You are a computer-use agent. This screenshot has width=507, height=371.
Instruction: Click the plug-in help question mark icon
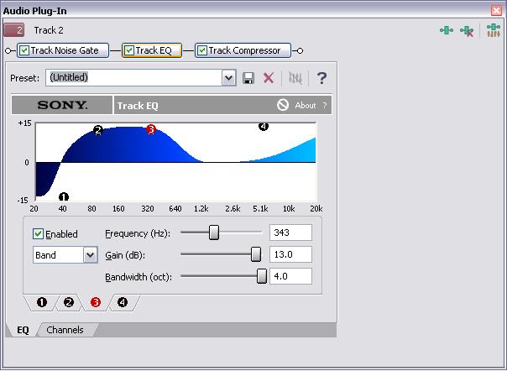coord(321,78)
